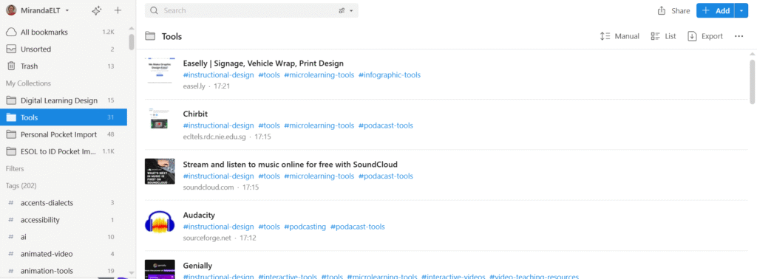Click the sidebar vertical scrollbar

[132, 42]
